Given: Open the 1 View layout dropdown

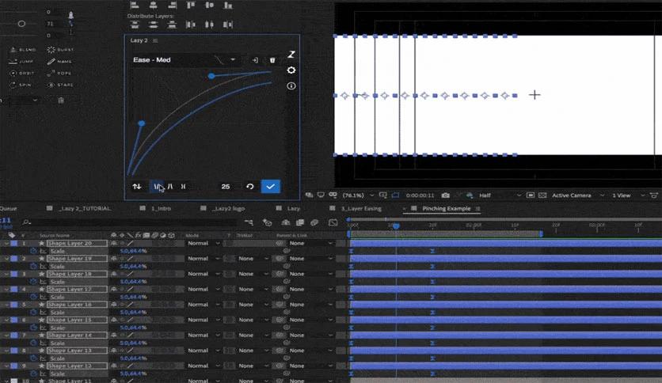Looking at the screenshot, I should click(628, 195).
